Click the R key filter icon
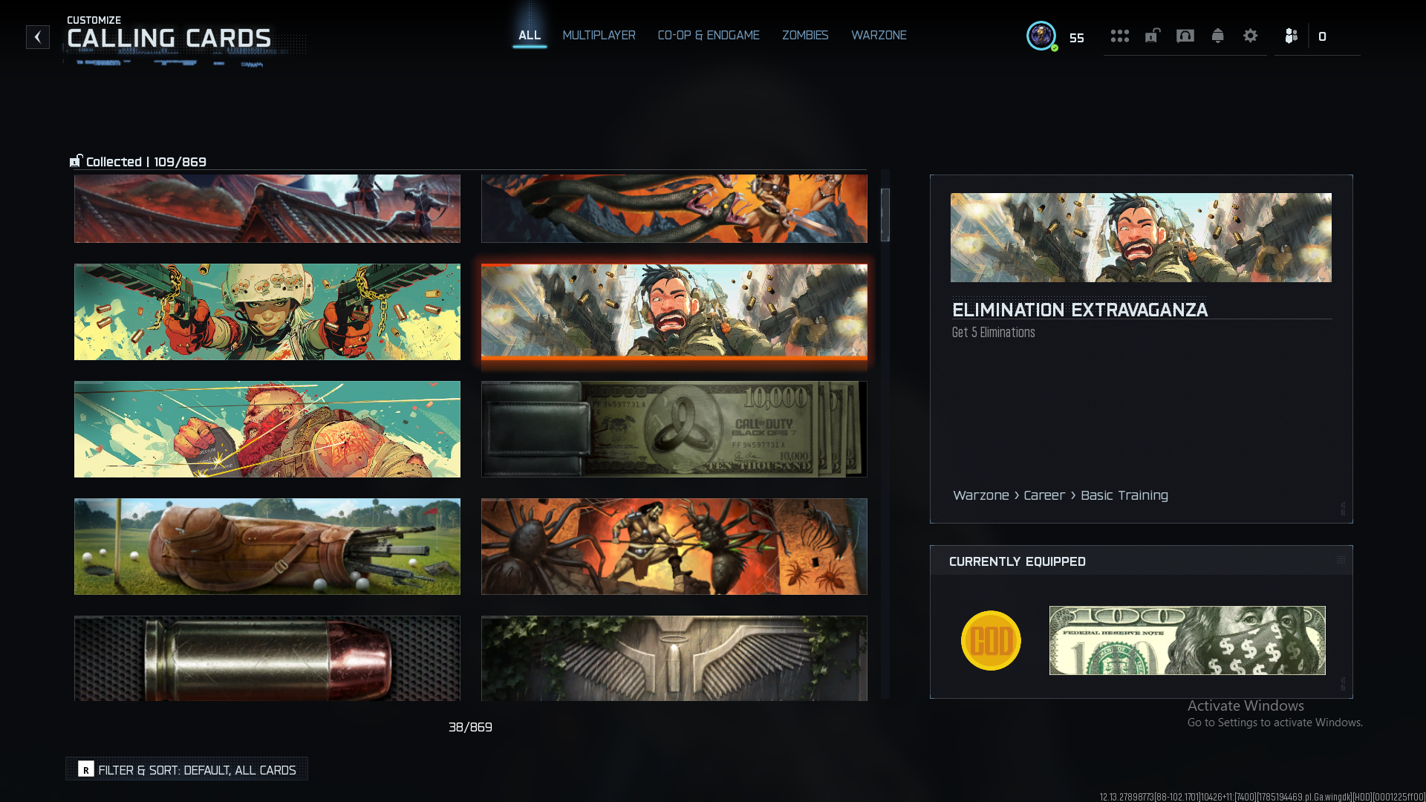1426x802 pixels. [x=86, y=769]
